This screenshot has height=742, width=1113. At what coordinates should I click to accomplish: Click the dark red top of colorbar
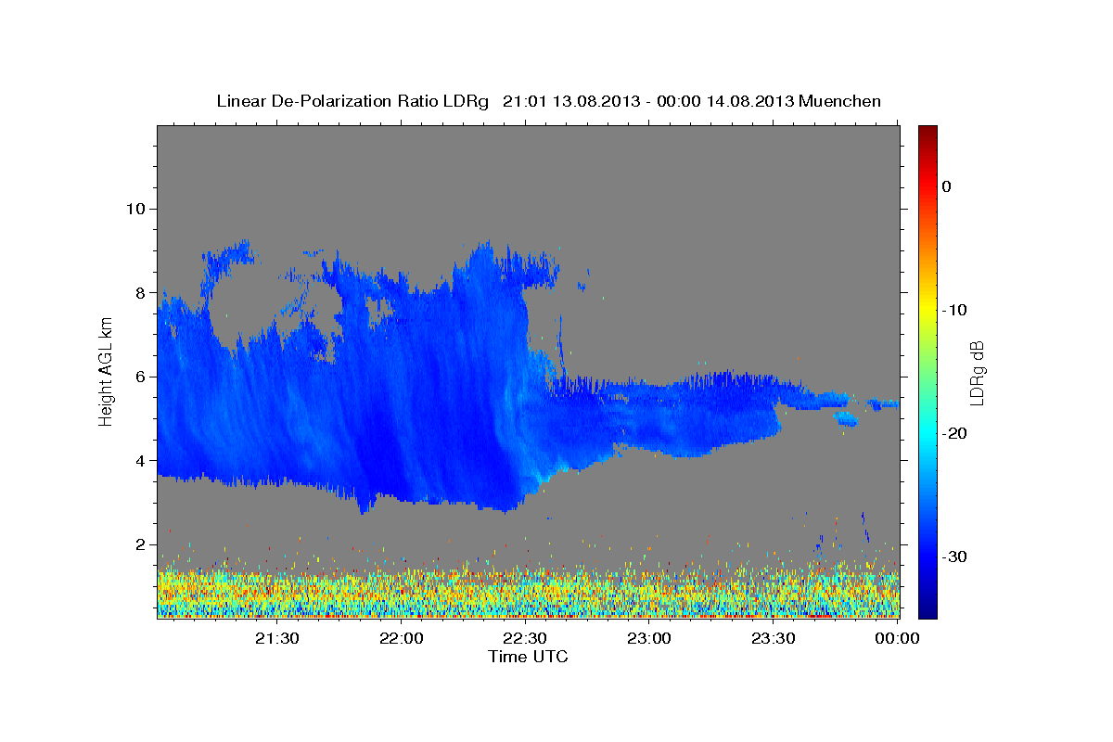[927, 132]
